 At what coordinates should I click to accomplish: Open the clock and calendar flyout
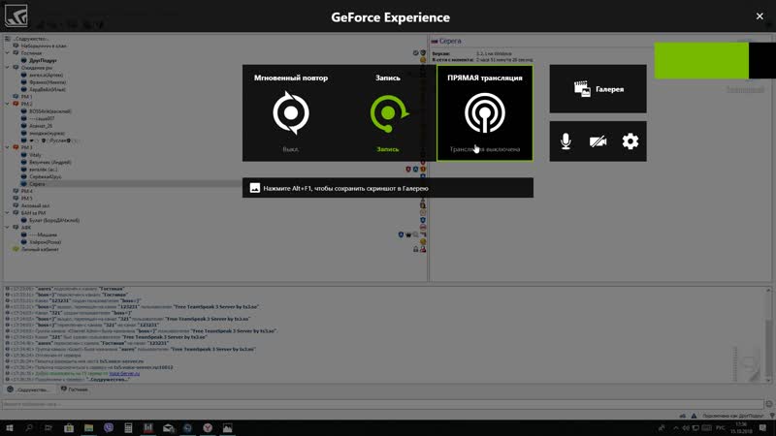point(741,427)
